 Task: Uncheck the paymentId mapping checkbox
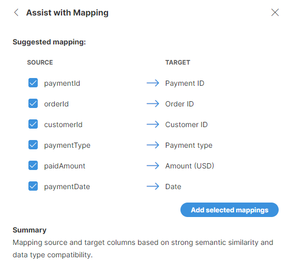(x=33, y=83)
